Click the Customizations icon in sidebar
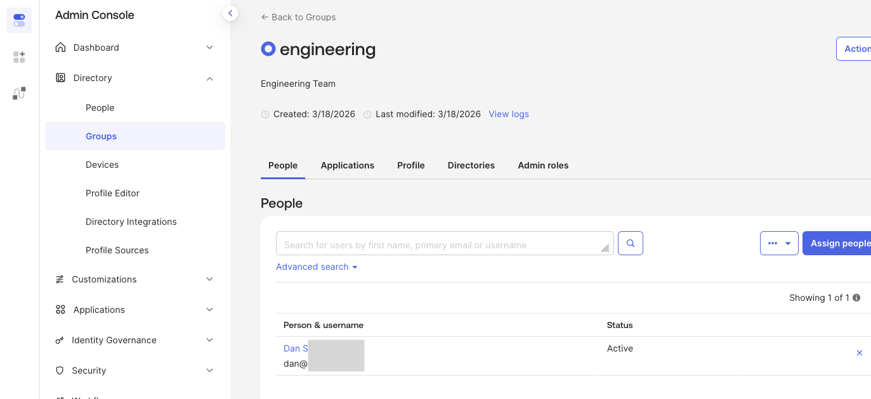Viewport: 871px width, 399px height. 60,279
